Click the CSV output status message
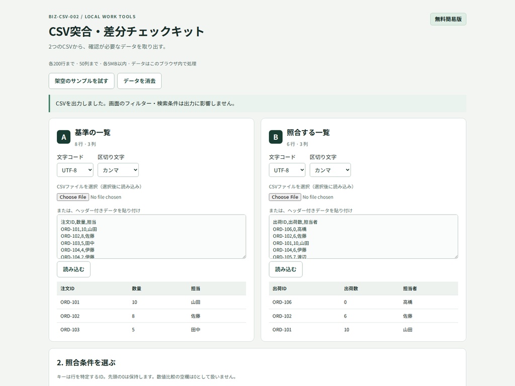 (x=257, y=104)
